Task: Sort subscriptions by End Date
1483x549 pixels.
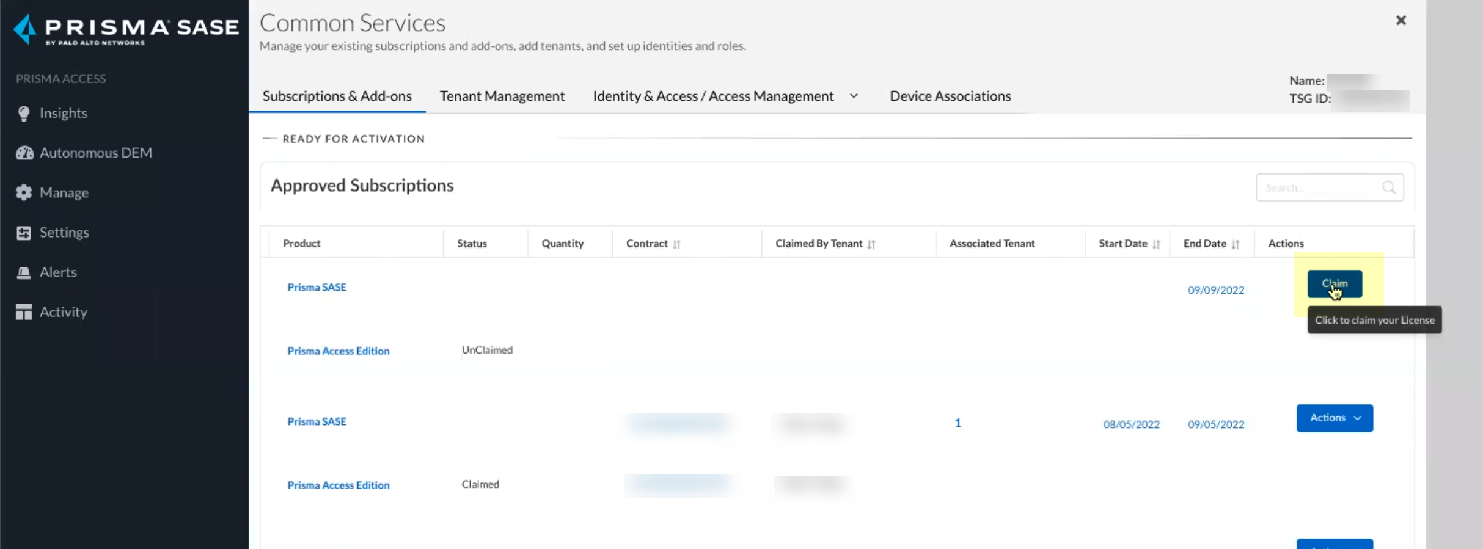Action: pos(1236,244)
